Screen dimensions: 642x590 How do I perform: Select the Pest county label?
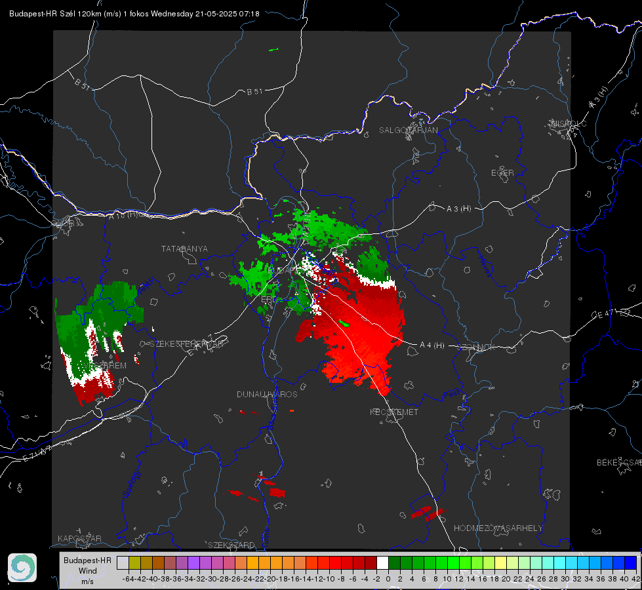tap(452, 395)
